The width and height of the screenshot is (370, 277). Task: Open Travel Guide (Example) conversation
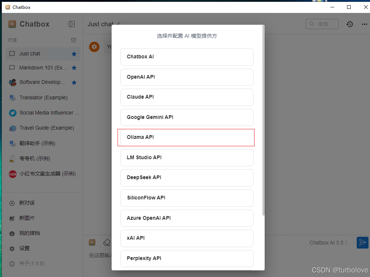pyautogui.click(x=43, y=128)
